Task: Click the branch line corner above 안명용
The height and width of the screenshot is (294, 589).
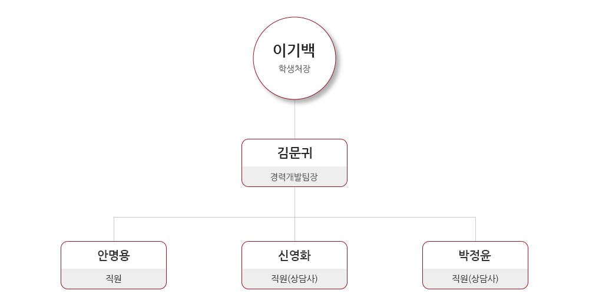Action: pyautogui.click(x=114, y=218)
